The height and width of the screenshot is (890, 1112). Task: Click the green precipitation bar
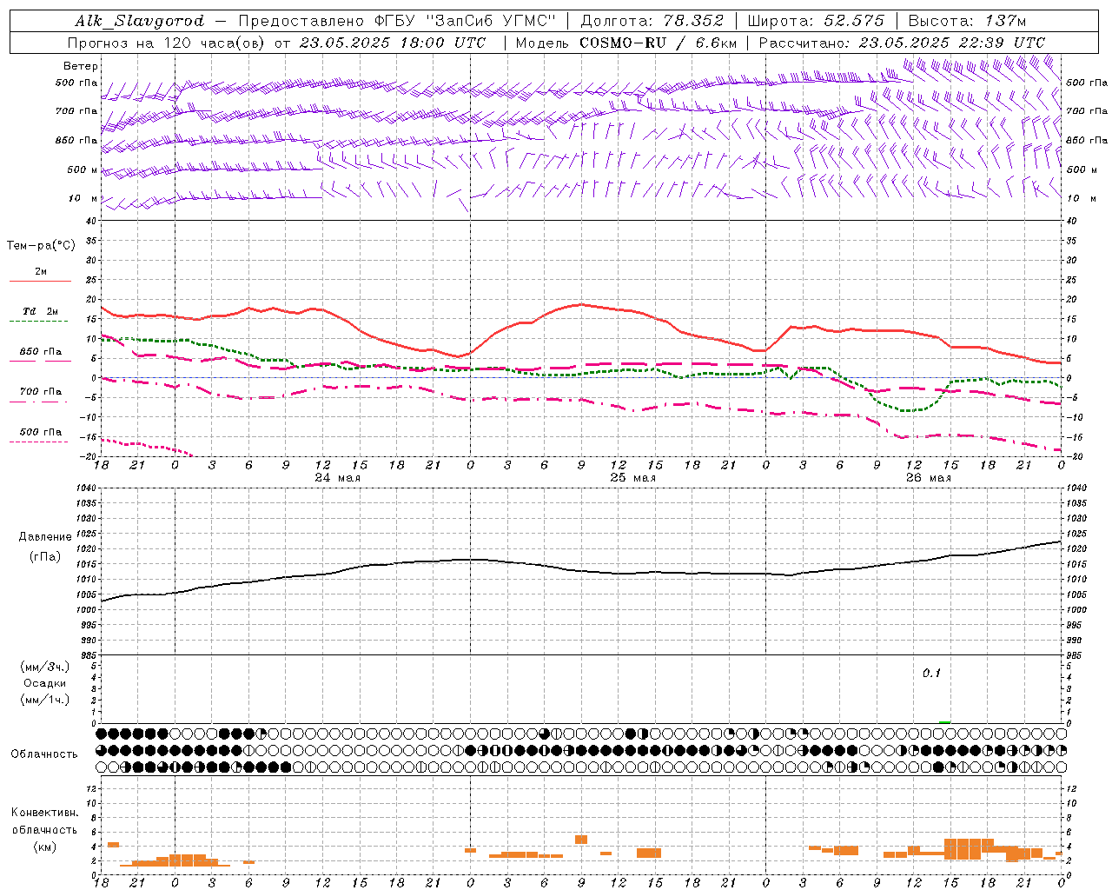click(x=944, y=721)
